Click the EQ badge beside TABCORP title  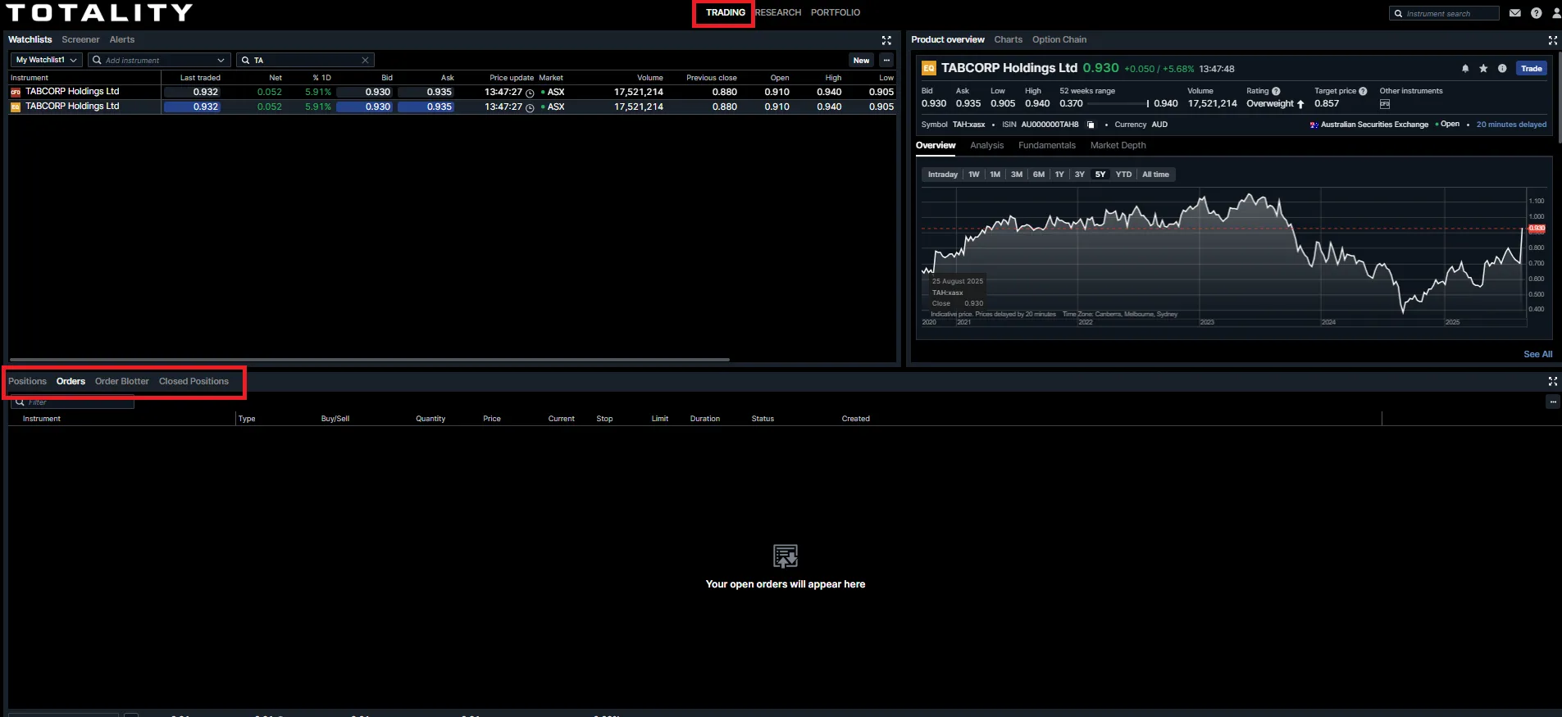click(x=929, y=69)
